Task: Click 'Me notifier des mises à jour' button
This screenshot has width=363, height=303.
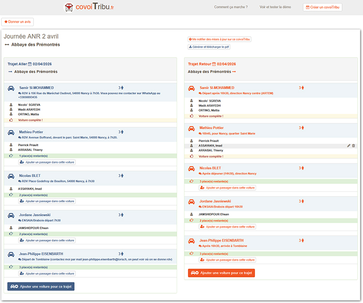Action: click(219, 39)
